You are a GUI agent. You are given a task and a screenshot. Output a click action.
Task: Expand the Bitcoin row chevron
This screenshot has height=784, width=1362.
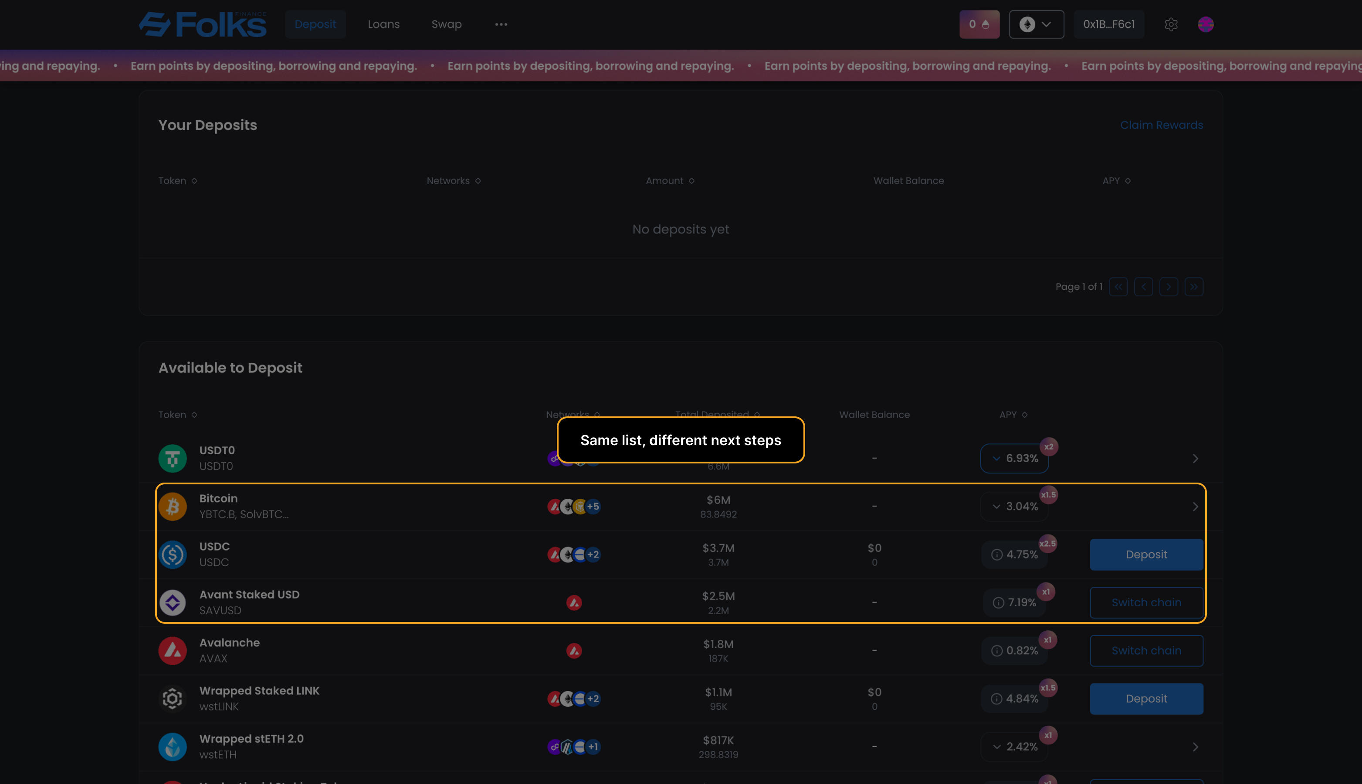click(1195, 507)
